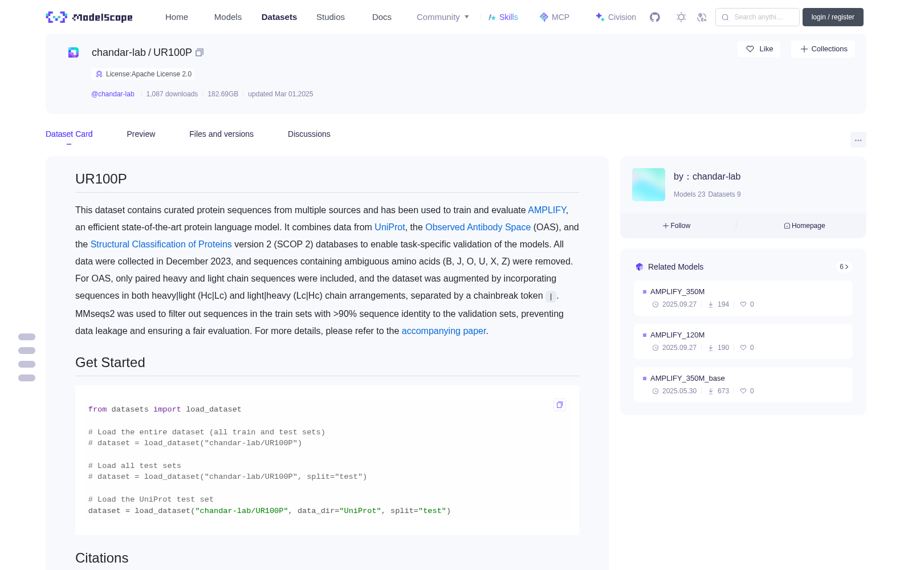Open the Observed Antibody Space link

tap(478, 227)
